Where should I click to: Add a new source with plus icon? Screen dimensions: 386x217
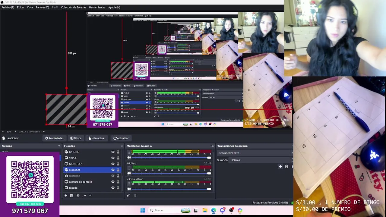click(65, 196)
